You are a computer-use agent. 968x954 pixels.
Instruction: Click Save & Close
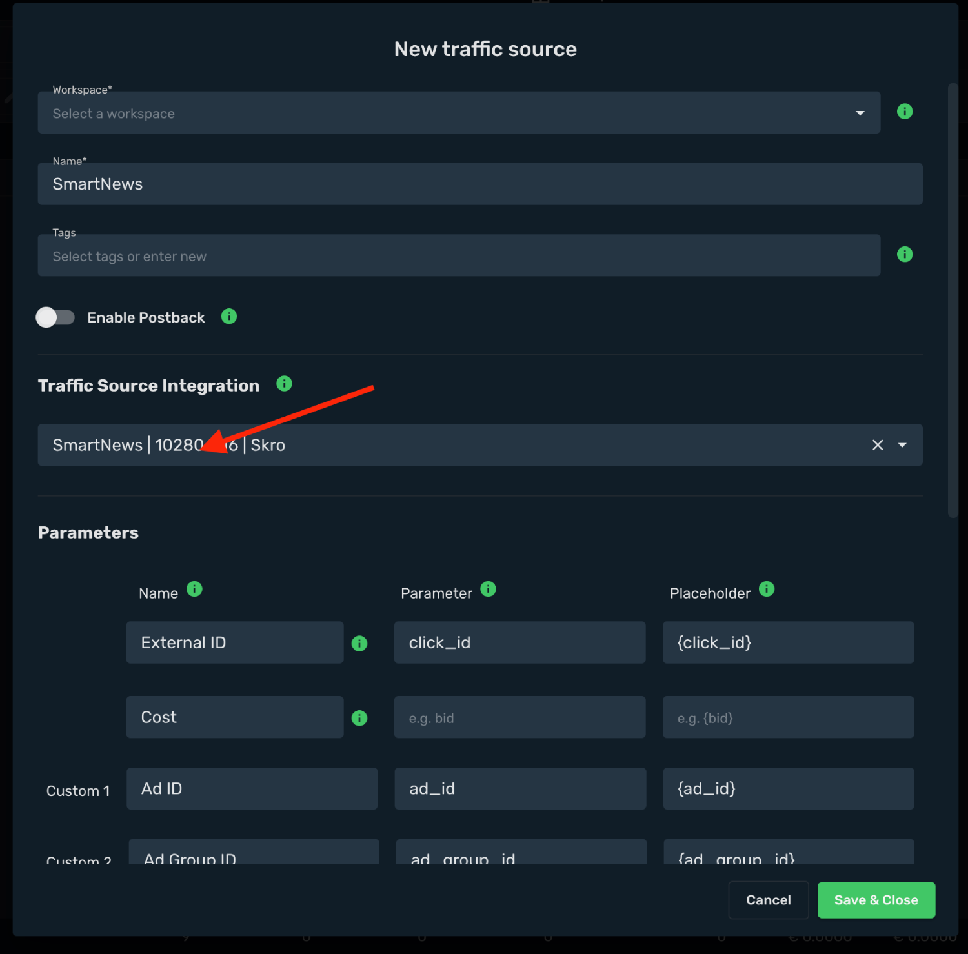tap(876, 900)
